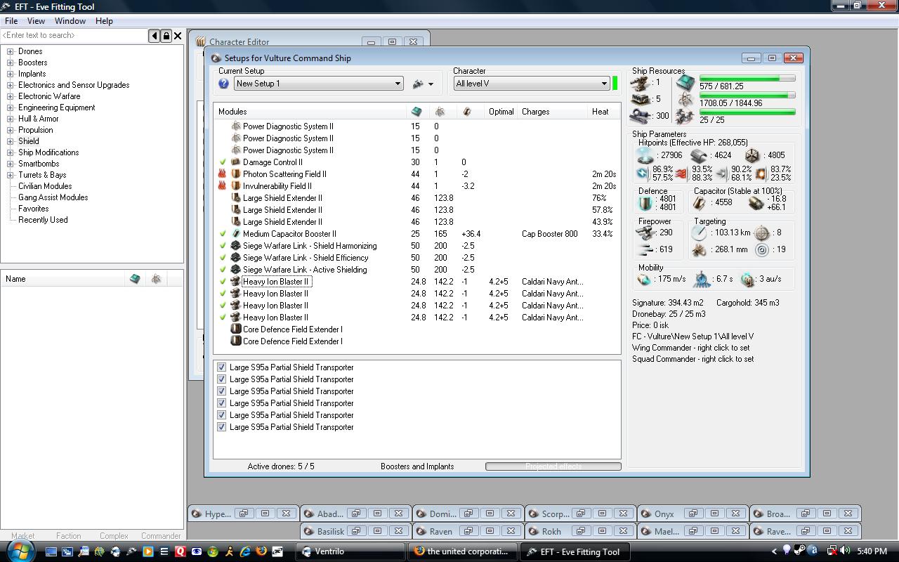
Task: Open the Current Setup dropdown showing New Setup 1
Action: tap(397, 84)
